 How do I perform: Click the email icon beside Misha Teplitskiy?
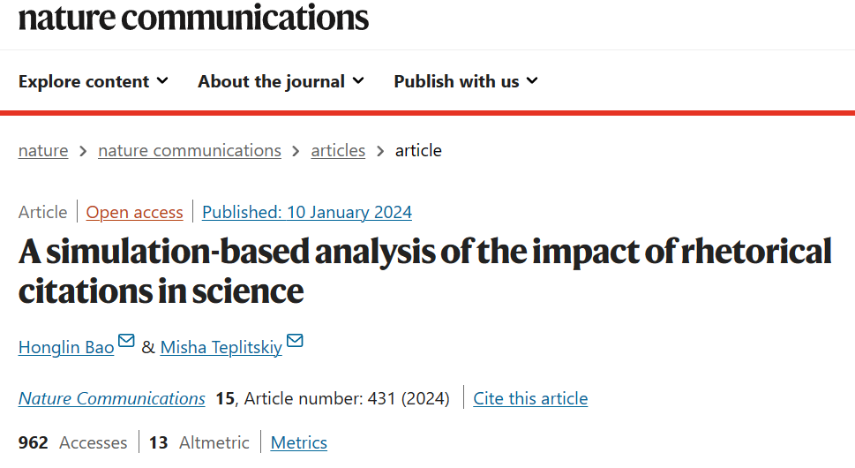(295, 342)
